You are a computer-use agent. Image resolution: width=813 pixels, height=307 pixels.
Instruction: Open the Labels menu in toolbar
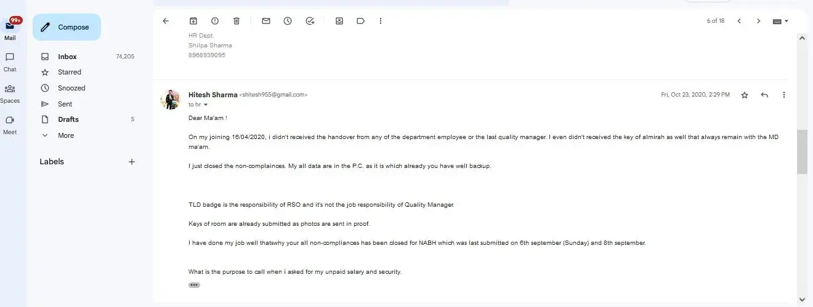click(360, 21)
